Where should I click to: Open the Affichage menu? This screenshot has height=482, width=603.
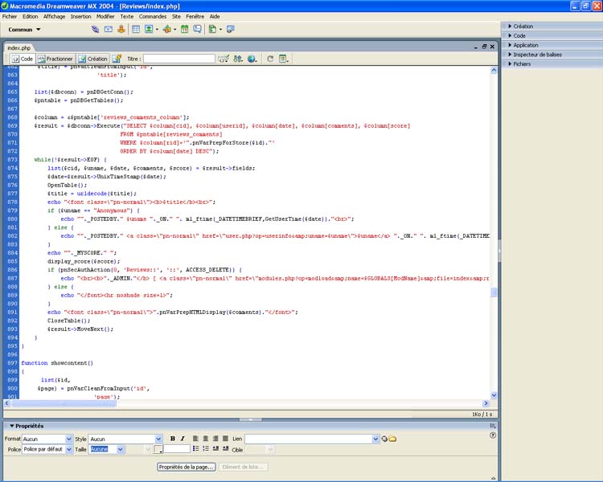coord(54,17)
